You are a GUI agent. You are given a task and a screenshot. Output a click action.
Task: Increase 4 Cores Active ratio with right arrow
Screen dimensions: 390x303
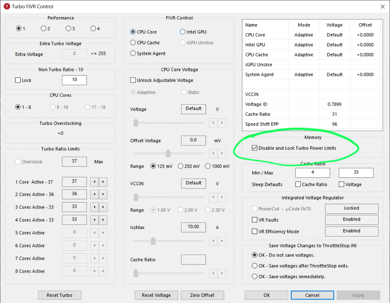[103, 220]
